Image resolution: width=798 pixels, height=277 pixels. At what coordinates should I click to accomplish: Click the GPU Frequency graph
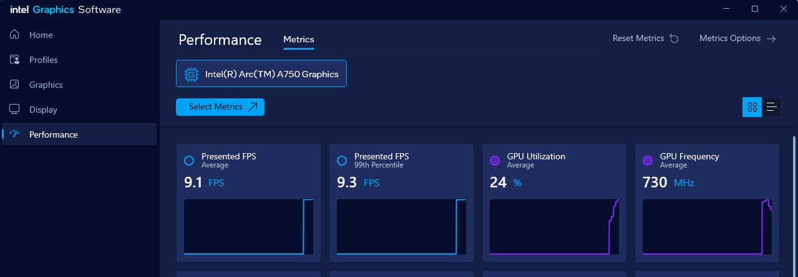(x=707, y=227)
